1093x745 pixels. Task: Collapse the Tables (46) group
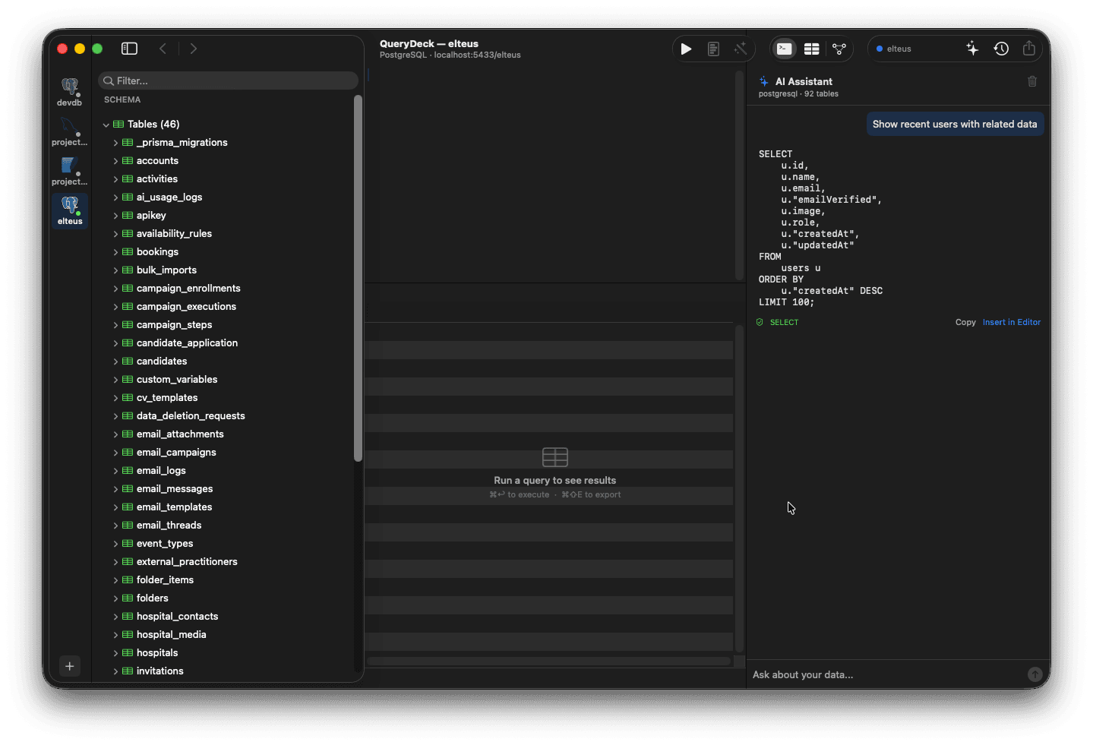(106, 125)
